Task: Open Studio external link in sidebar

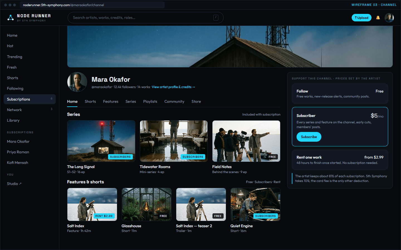Action: (14, 184)
